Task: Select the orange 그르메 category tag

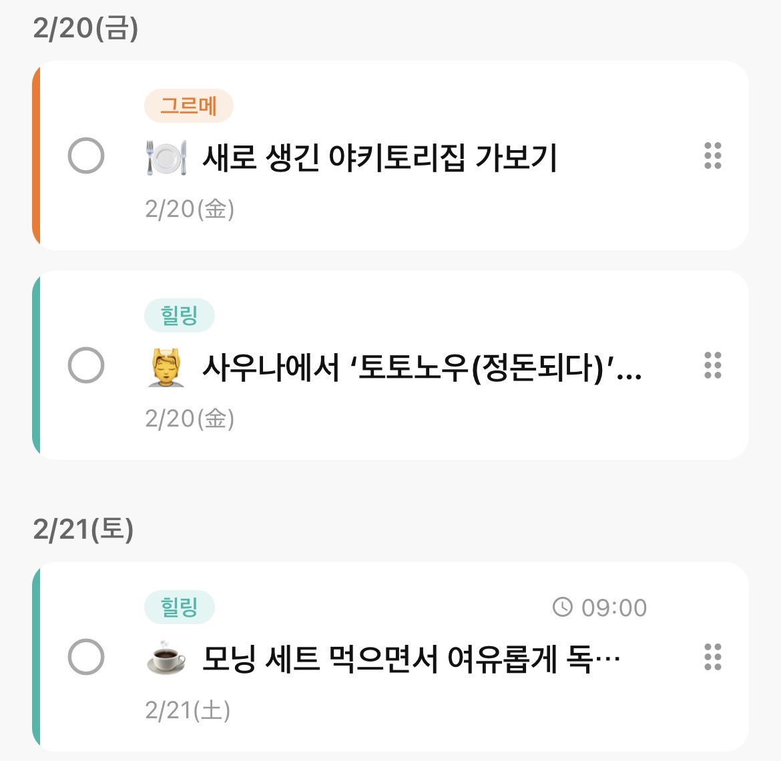Action: (188, 105)
